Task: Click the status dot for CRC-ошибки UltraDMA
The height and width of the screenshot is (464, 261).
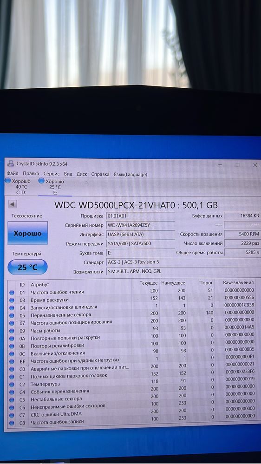Action: 12,416
